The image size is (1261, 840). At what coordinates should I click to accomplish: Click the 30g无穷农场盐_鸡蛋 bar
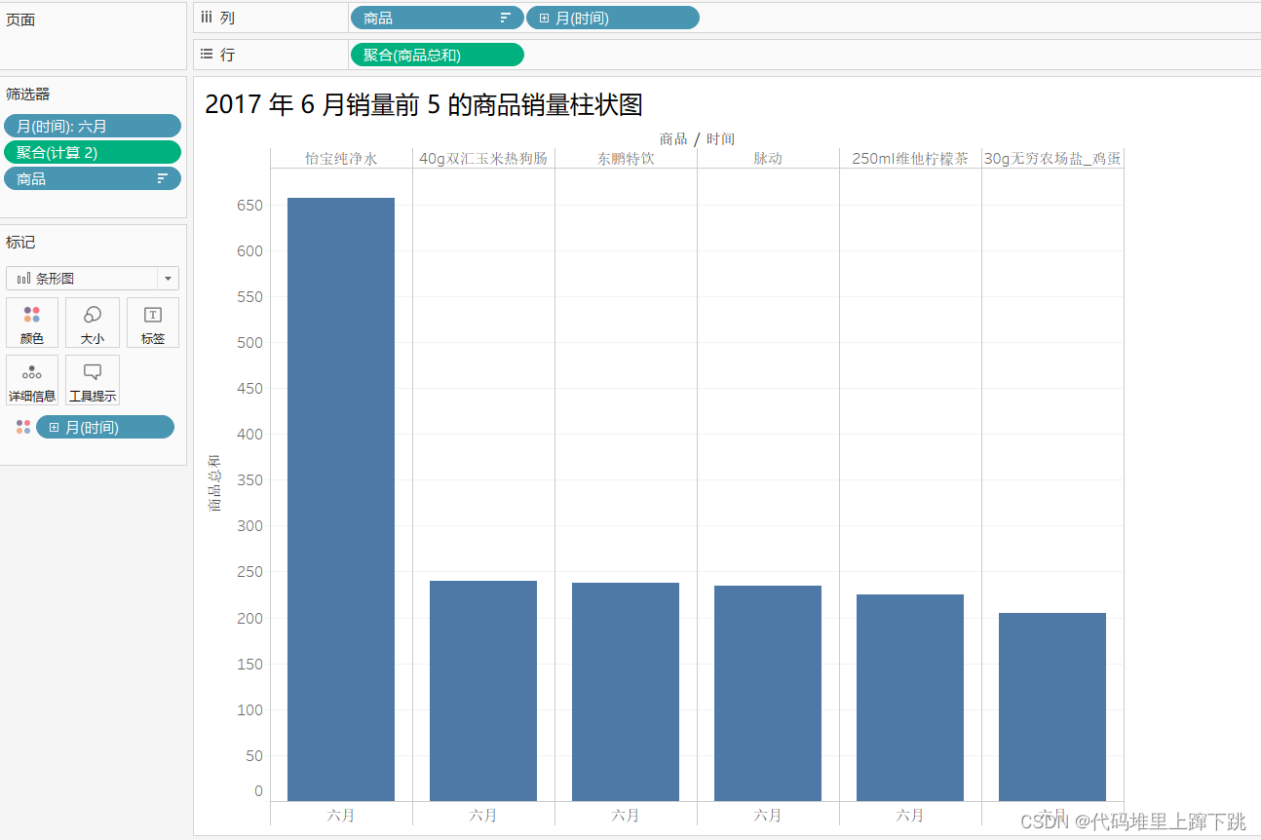tap(1052, 706)
